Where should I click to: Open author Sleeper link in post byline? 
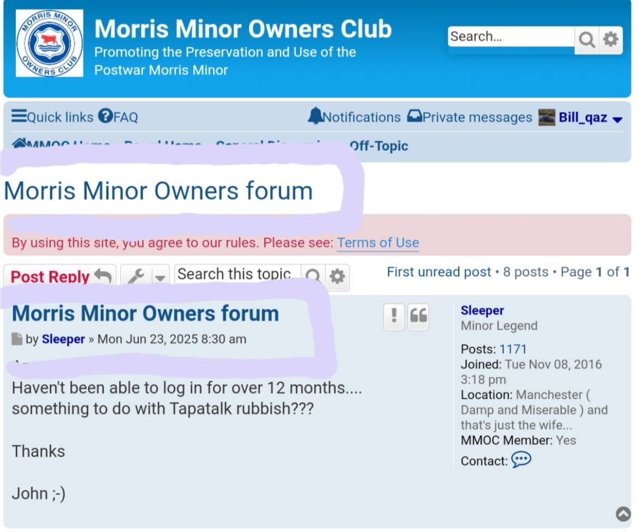pyautogui.click(x=63, y=338)
